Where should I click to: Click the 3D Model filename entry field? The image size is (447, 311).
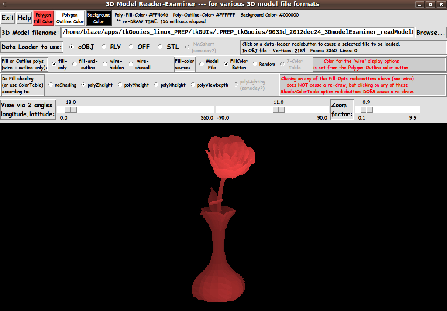(238, 32)
